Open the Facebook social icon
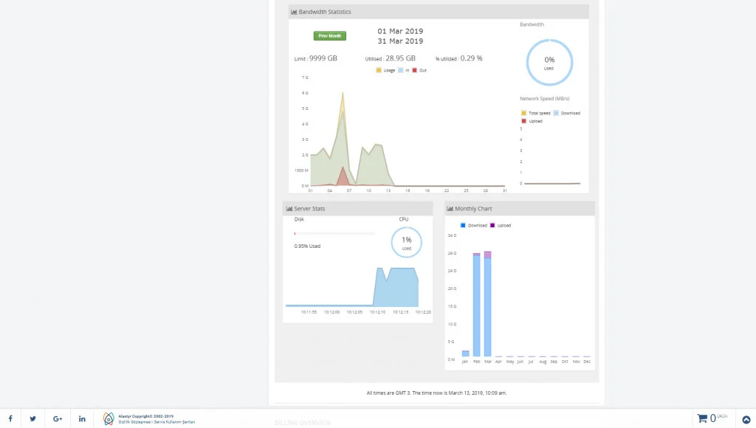 click(x=10, y=418)
